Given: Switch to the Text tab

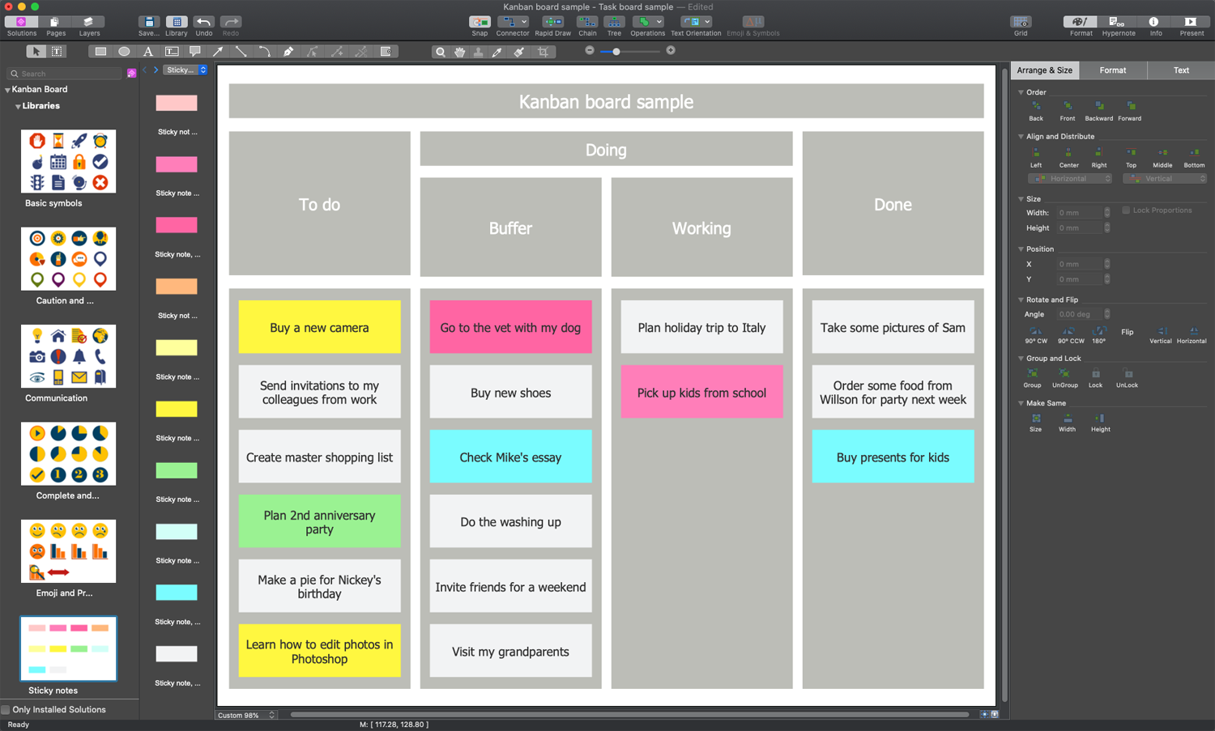Looking at the screenshot, I should [1181, 70].
